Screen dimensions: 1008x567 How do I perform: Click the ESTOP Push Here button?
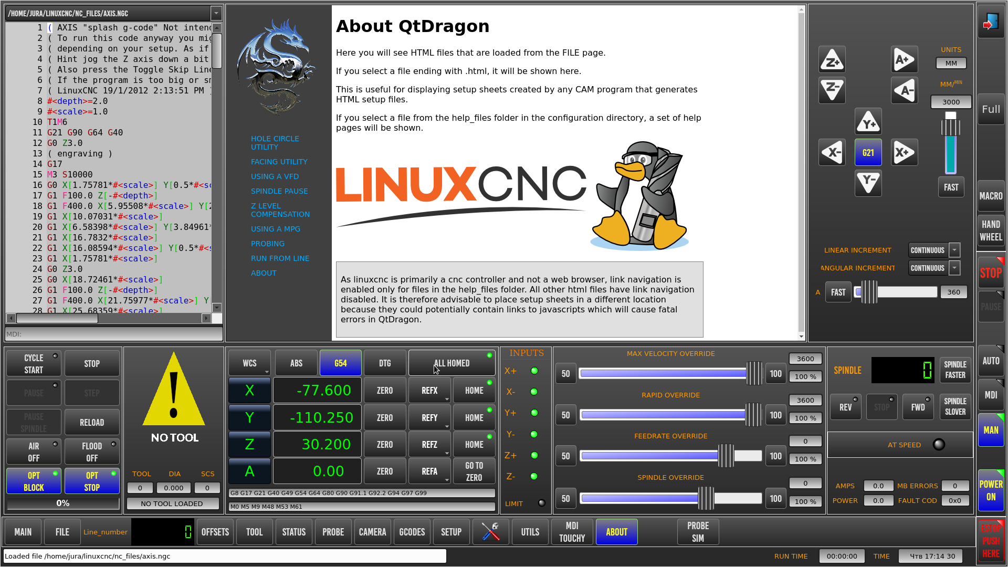(x=991, y=541)
